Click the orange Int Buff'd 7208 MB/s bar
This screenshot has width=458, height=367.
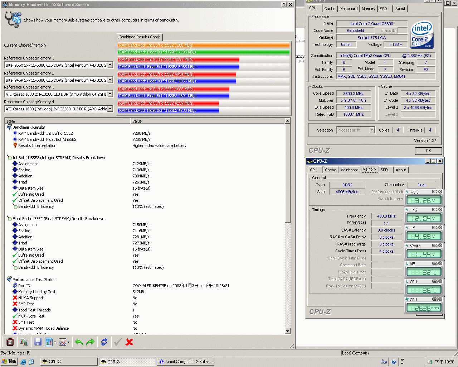pyautogui.click(x=203, y=45)
